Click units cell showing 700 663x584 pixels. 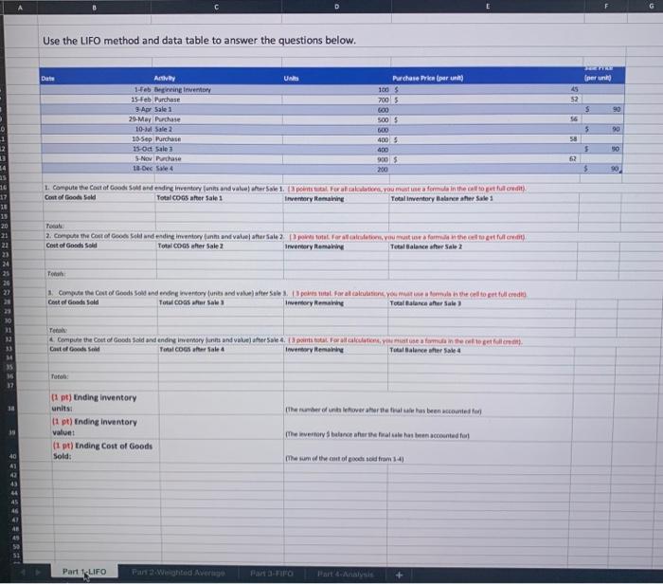pyautogui.click(x=336, y=100)
